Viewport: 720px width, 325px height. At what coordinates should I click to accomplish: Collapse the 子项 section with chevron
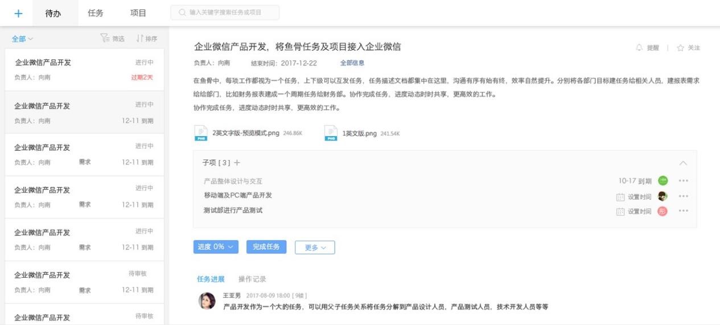click(683, 163)
